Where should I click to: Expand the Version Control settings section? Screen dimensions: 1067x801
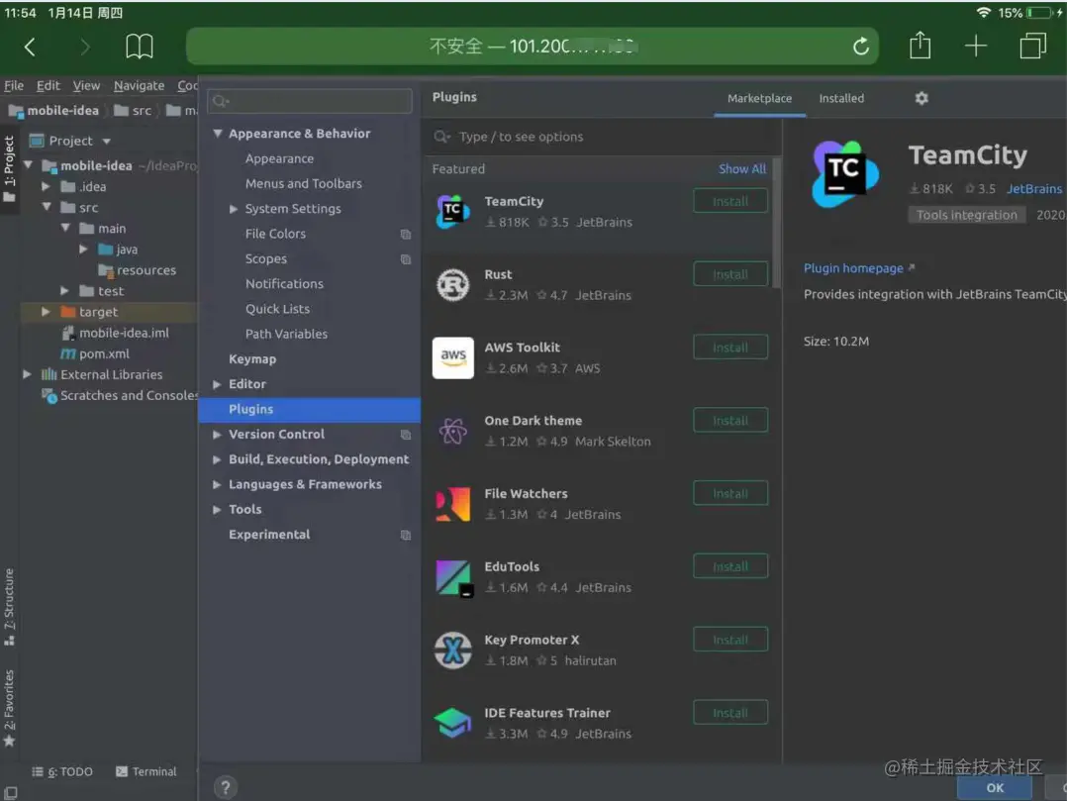[x=217, y=435]
